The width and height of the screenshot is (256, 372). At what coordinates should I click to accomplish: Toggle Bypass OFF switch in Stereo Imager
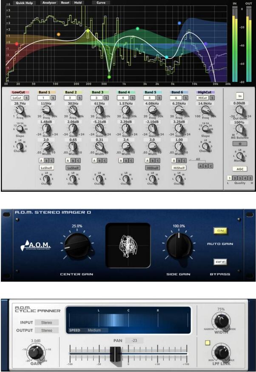pos(220,262)
